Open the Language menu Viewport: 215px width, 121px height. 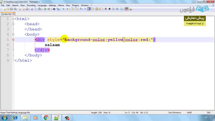click(42, 5)
